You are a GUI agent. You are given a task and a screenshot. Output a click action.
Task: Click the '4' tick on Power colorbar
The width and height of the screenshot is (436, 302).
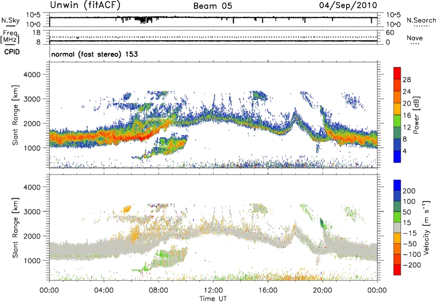pyautogui.click(x=404, y=151)
